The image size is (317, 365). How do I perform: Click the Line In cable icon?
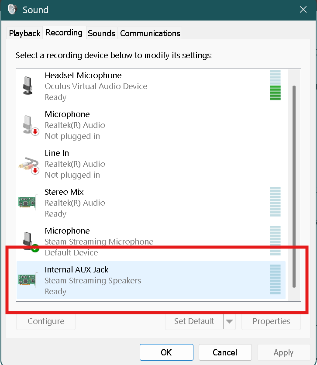[x=28, y=164]
